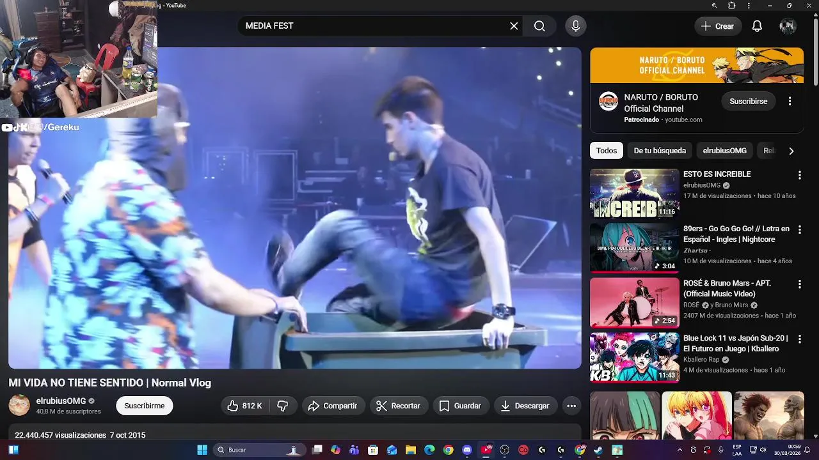
Task: Open Windows notification bell in tray
Action: 808,450
